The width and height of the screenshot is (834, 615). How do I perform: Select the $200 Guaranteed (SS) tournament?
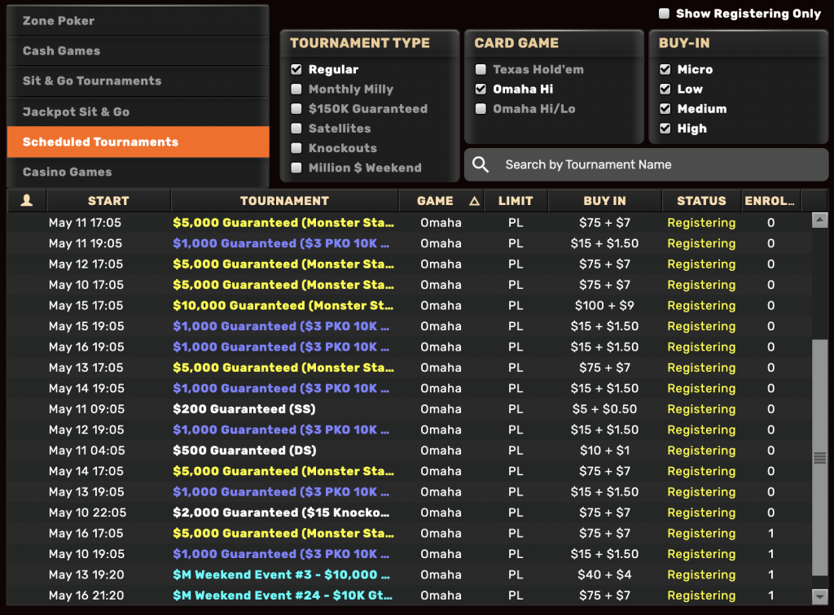[x=244, y=409]
